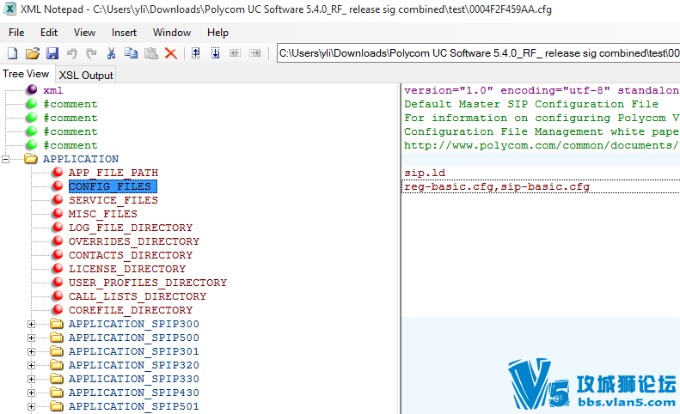Click the Undo arrow toolbar icon
680x414 pixels.
72,53
